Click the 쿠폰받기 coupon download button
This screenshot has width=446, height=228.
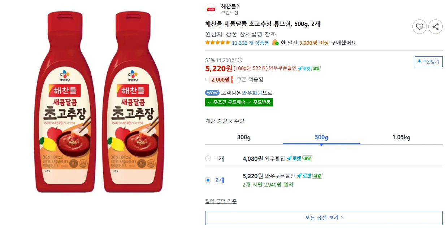tap(428, 62)
